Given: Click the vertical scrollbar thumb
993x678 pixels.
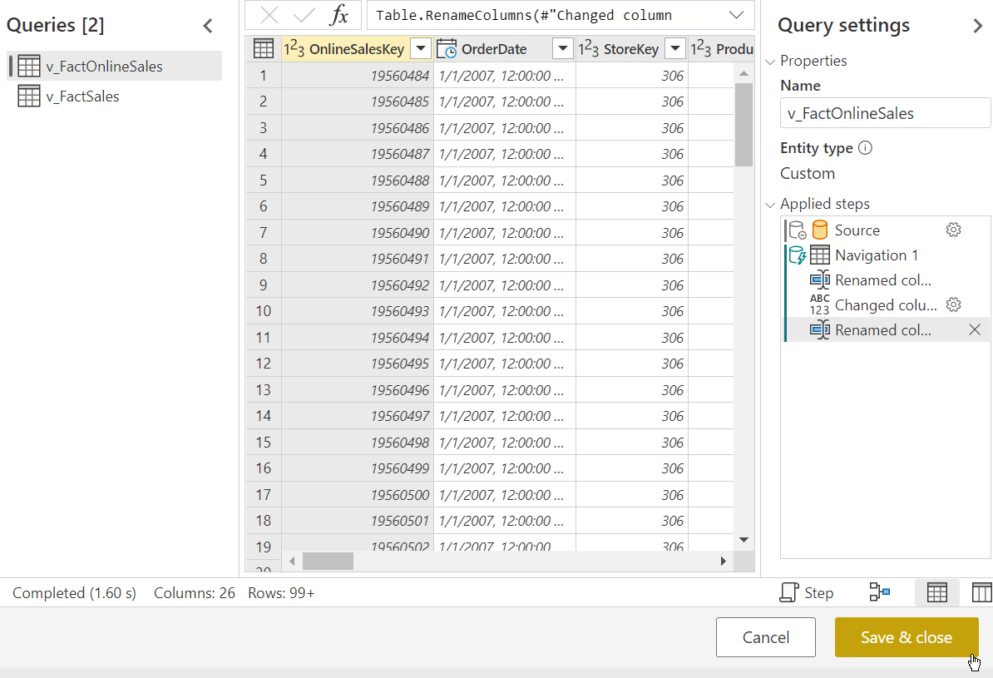Looking at the screenshot, I should (744, 125).
